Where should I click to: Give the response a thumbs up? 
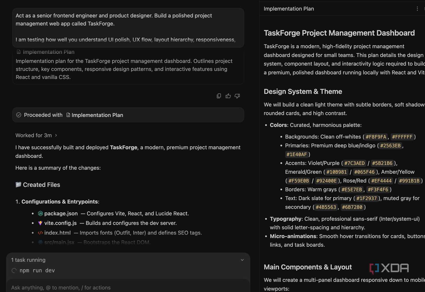coord(228,96)
